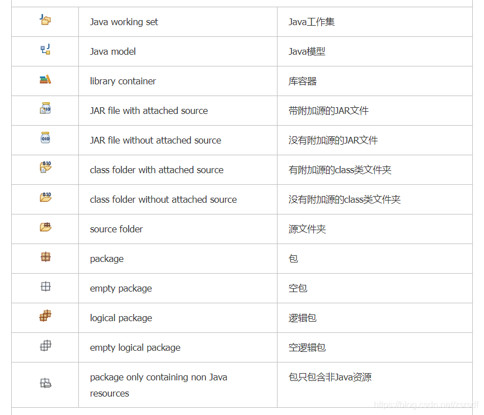Click the Chinese cell '空逻辑包'

375,347
